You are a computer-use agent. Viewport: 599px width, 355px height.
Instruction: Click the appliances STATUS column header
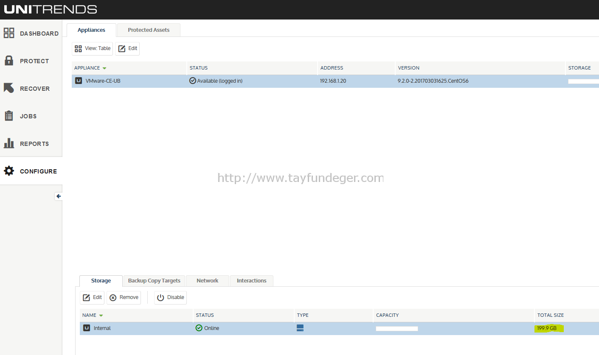pyautogui.click(x=252, y=68)
